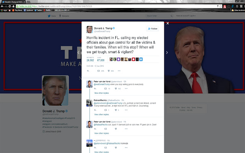
Task: Open the Privacy link in page footer
Action: [199, 107]
